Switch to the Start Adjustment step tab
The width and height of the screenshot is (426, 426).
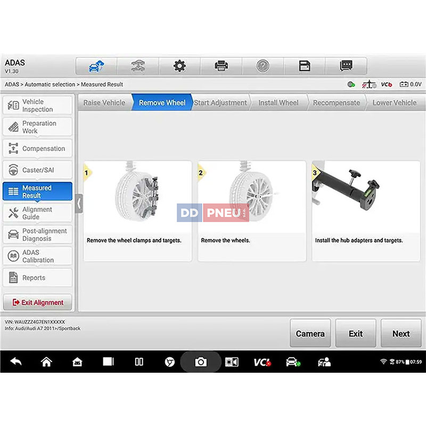click(x=220, y=103)
